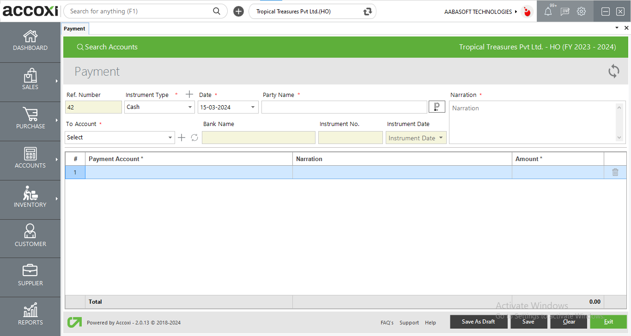Open the settings gear icon
631x336 pixels.
[581, 11]
